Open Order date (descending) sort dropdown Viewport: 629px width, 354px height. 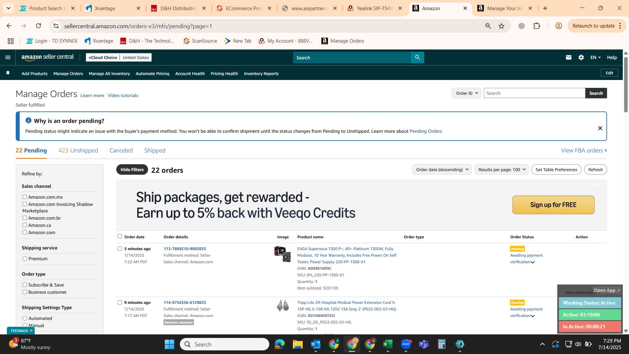[442, 169]
